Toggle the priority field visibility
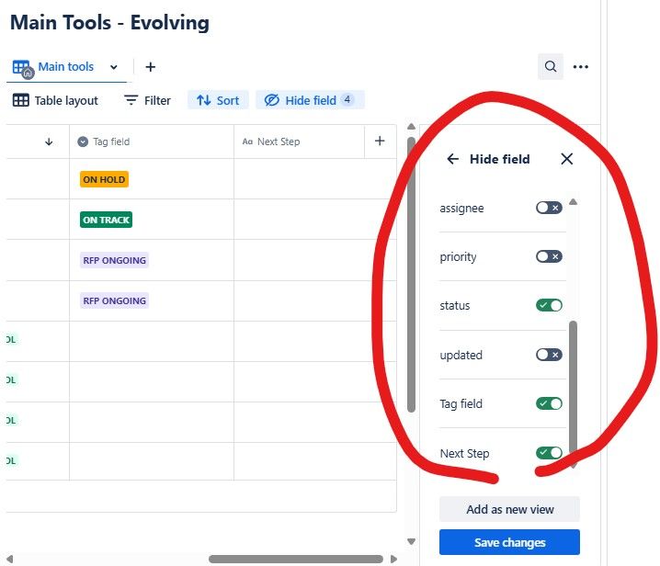Image resolution: width=660 pixels, height=566 pixels. [x=549, y=256]
